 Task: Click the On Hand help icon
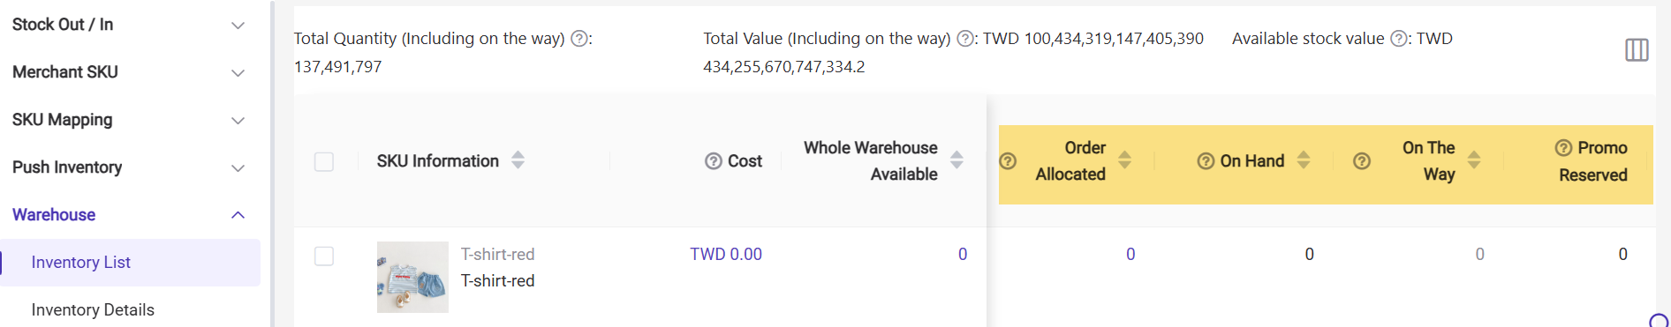coord(1206,161)
